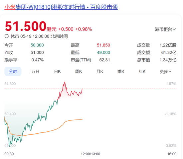Expand the 更多 chart period menu
The height and width of the screenshot is (159, 183).
[165, 71]
